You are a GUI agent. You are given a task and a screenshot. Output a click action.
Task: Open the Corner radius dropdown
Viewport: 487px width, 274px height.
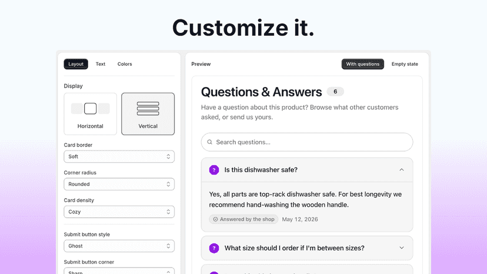pyautogui.click(x=119, y=184)
